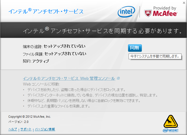Click the 今すぐシステムを手動で同期します tooltip
Viewport: 187px width, 135px height.
click(x=155, y=56)
